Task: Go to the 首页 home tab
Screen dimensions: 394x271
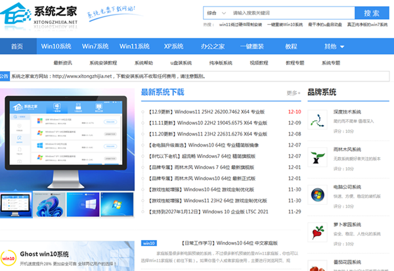Action: click(17, 47)
